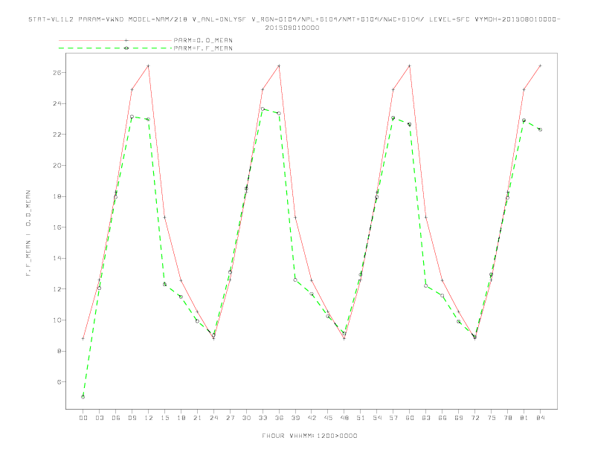This screenshot has height=455, width=589.
Task: Click the x-axis tick label 03
Action: [x=99, y=418]
